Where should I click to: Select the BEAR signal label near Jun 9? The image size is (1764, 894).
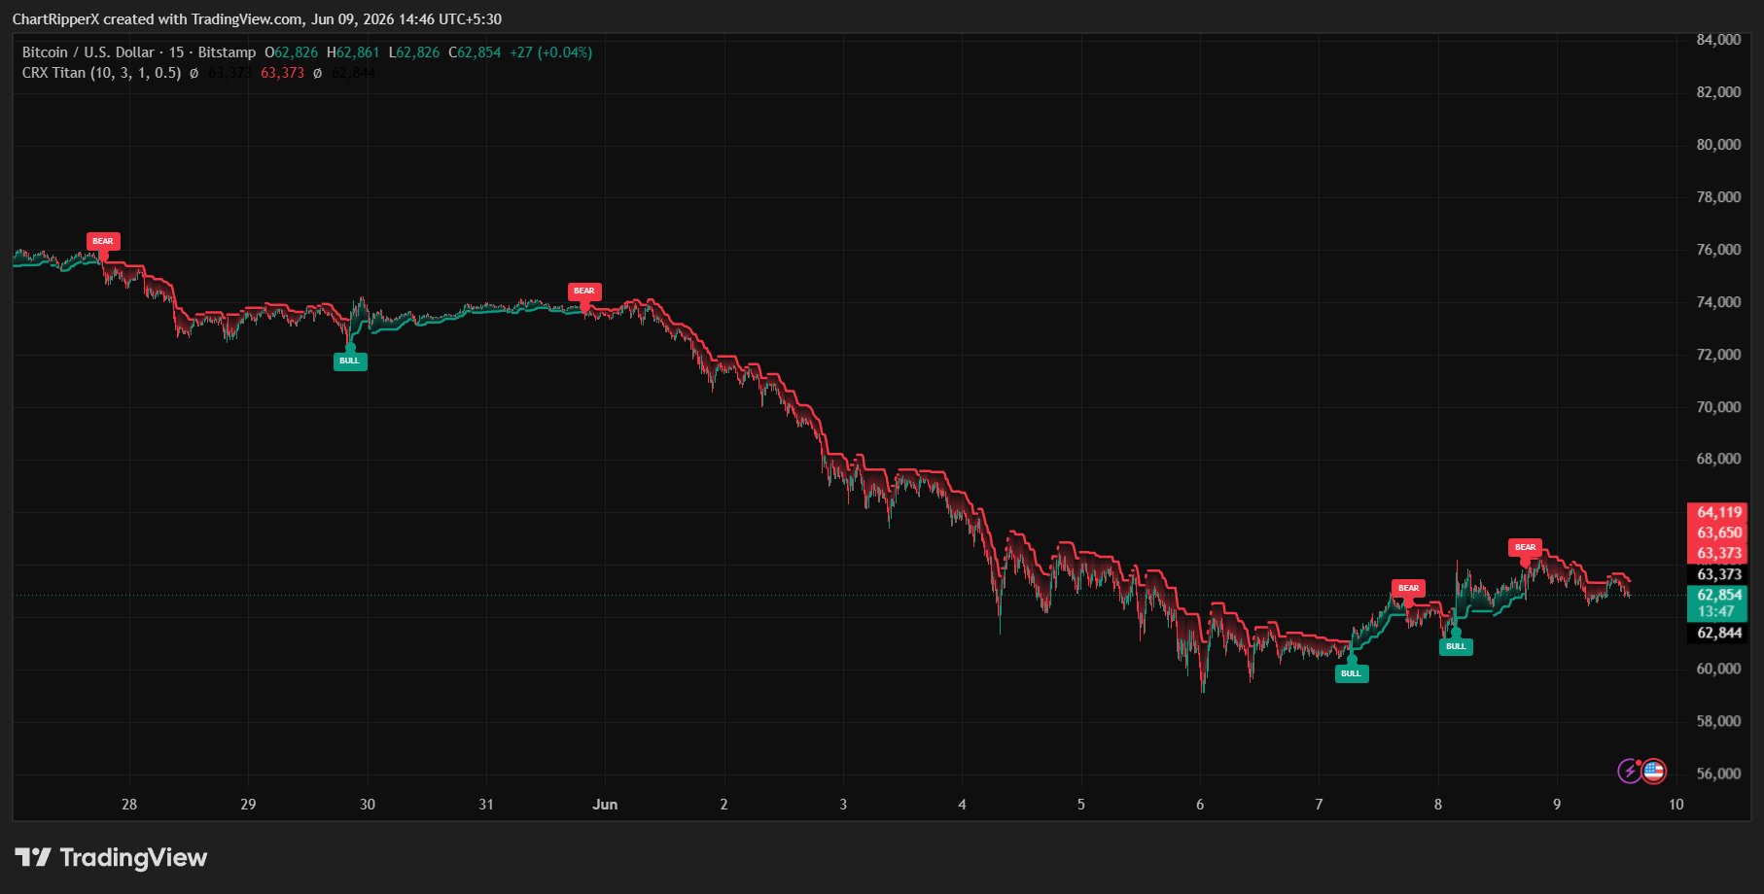(x=1526, y=547)
